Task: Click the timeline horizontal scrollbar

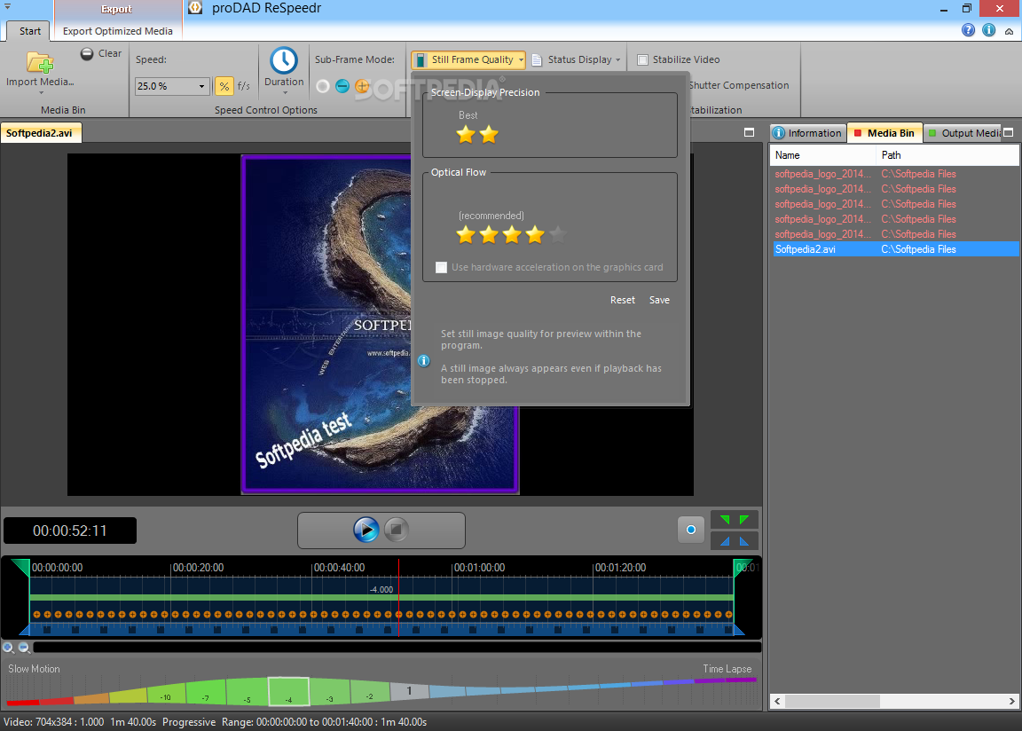Action: click(x=397, y=648)
